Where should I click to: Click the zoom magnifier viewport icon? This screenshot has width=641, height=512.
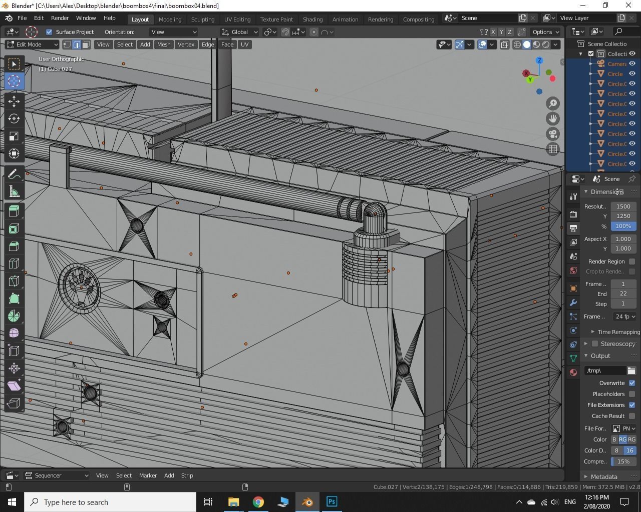(553, 103)
